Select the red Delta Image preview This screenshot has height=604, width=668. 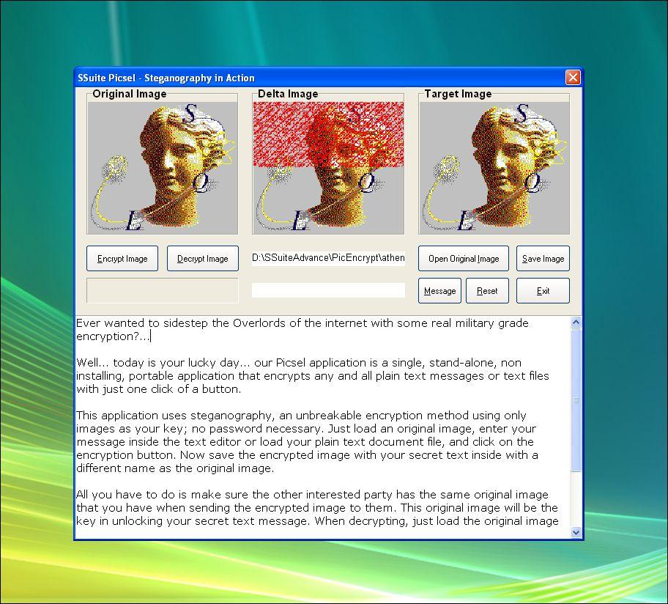328,166
